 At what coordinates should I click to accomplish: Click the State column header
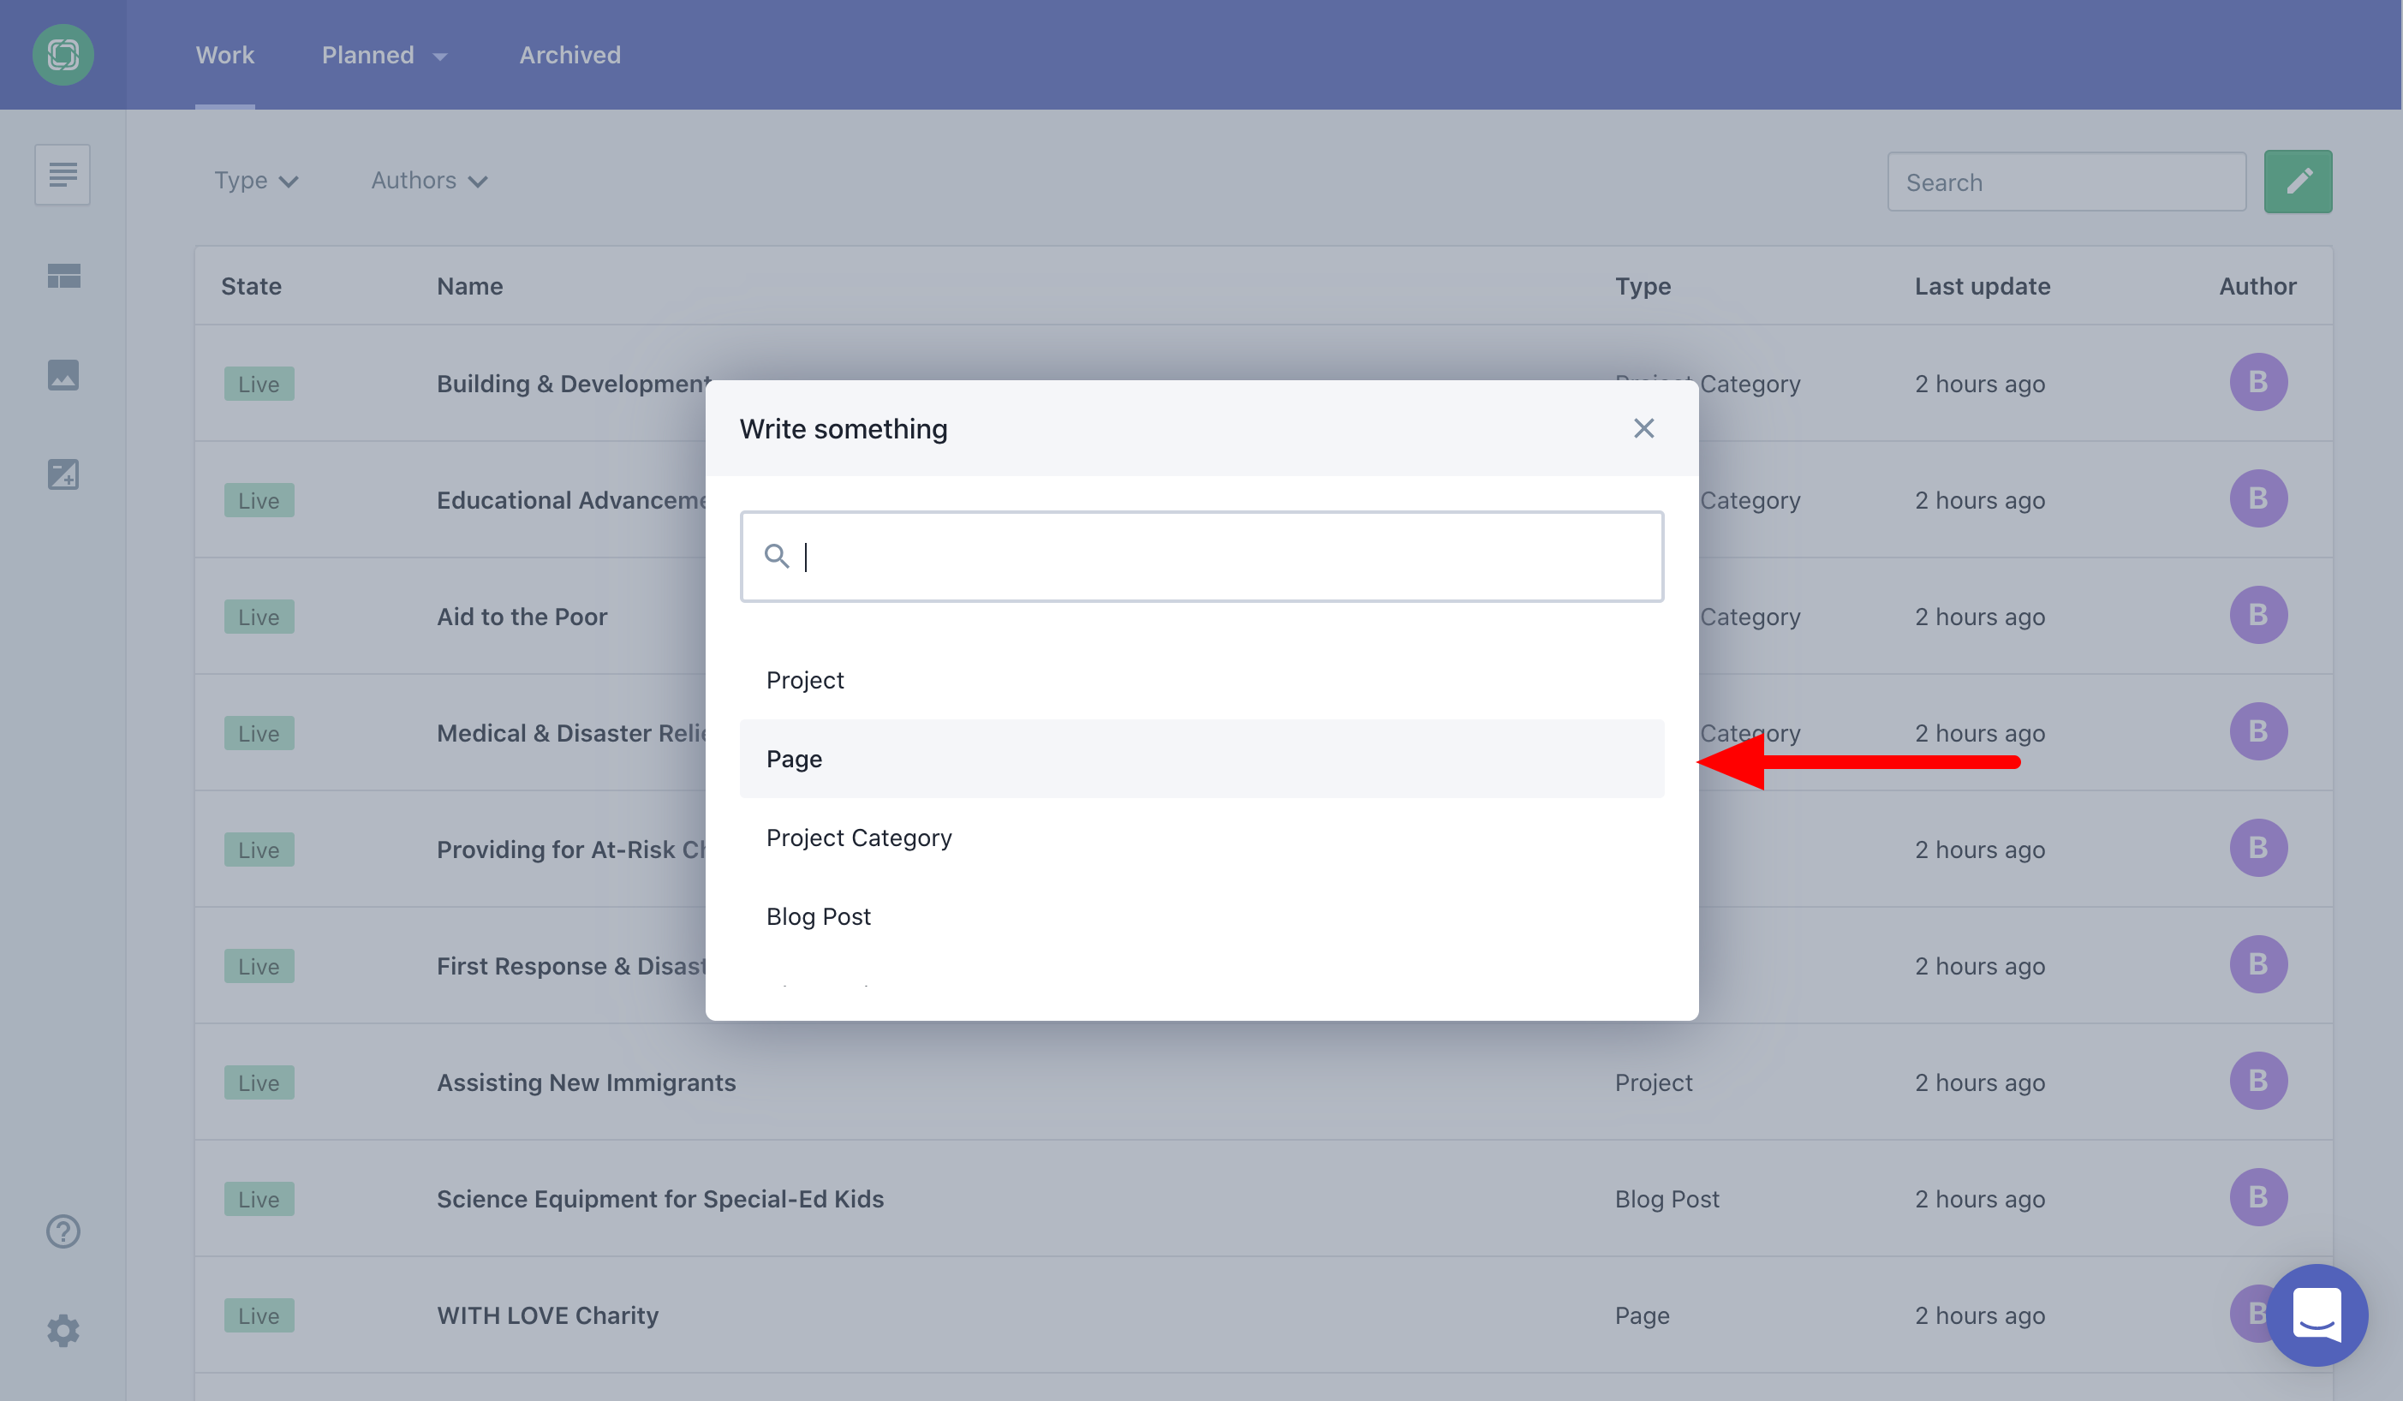click(251, 286)
